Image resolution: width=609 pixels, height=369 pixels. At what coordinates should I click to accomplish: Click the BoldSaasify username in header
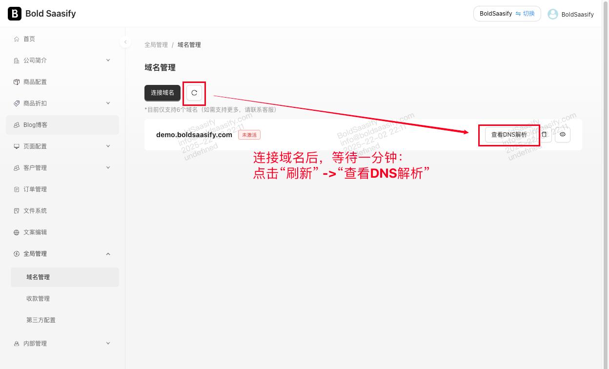click(578, 15)
